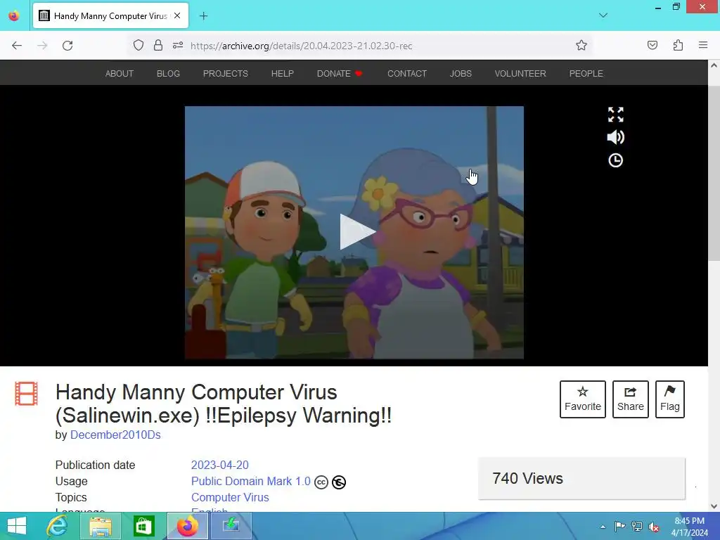Screen dimensions: 720x540
Task: Open network status tray icon
Action: [x=637, y=526]
